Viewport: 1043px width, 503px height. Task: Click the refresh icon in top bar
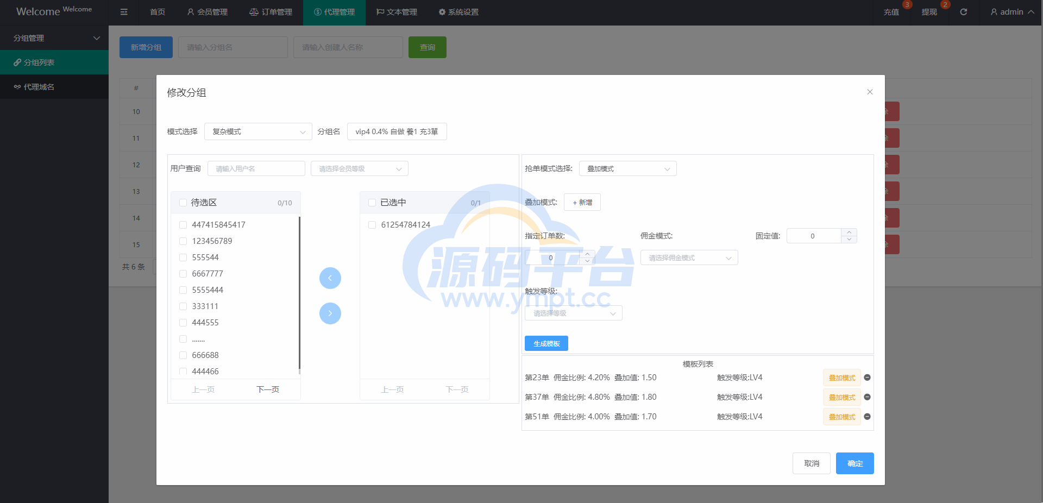click(963, 12)
